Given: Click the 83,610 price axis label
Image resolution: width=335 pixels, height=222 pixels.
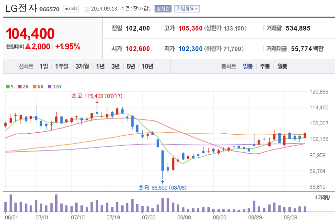Looking at the screenshot, I should pos(317,187).
